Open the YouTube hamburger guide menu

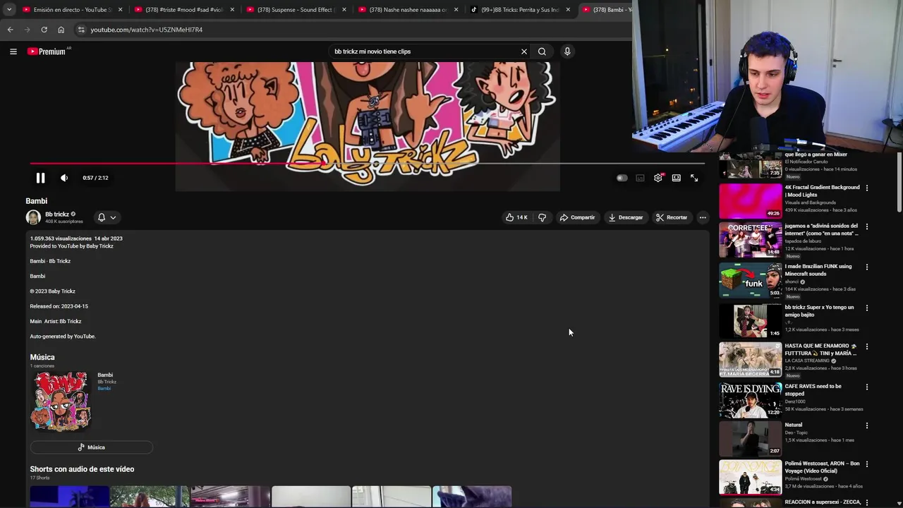tap(13, 52)
